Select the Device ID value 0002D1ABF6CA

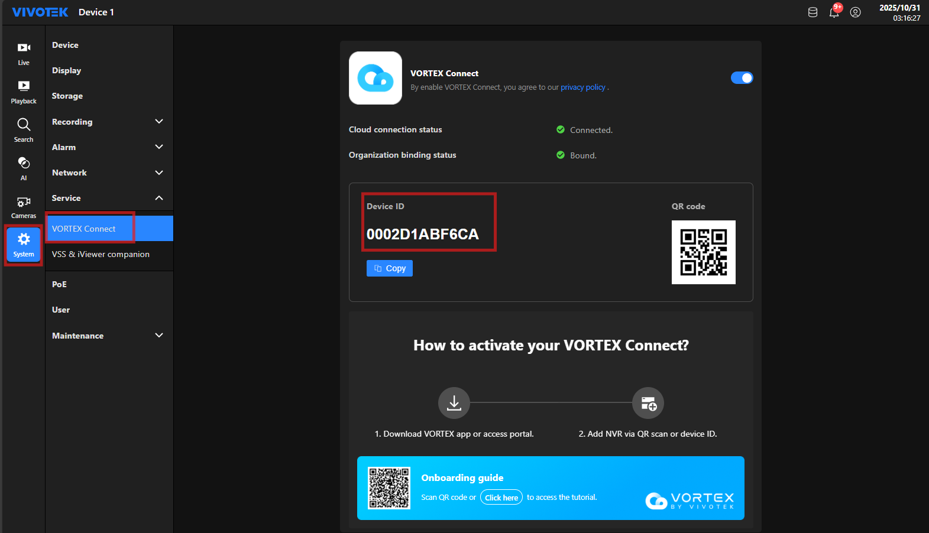click(x=423, y=234)
